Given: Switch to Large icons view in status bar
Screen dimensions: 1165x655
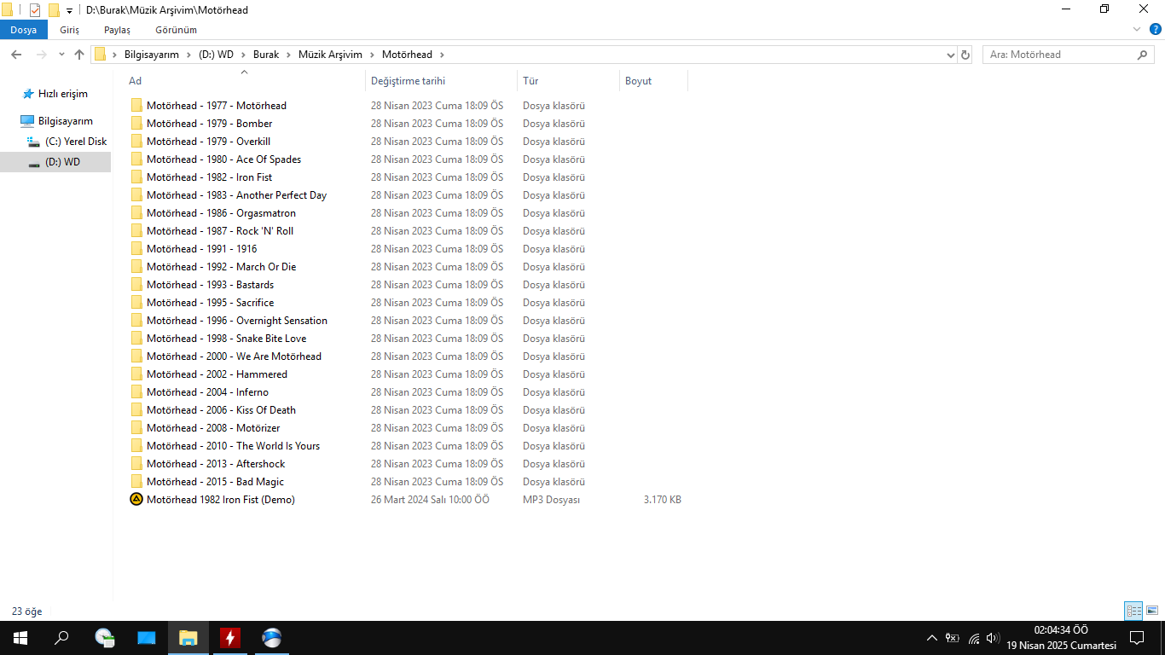Looking at the screenshot, I should pyautogui.click(x=1152, y=611).
